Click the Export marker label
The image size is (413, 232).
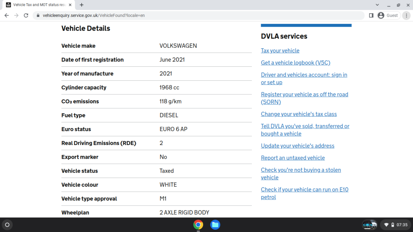point(80,157)
